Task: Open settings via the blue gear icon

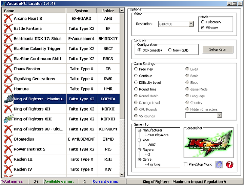Action: click(x=219, y=164)
